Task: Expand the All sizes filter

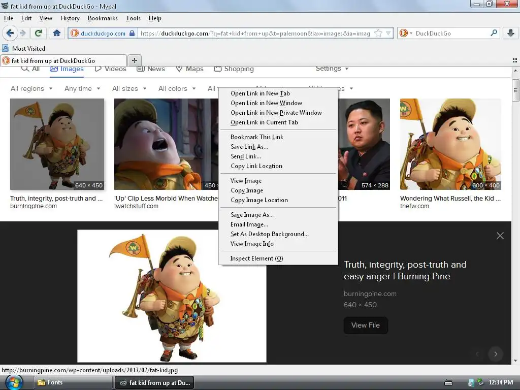Action: click(129, 88)
